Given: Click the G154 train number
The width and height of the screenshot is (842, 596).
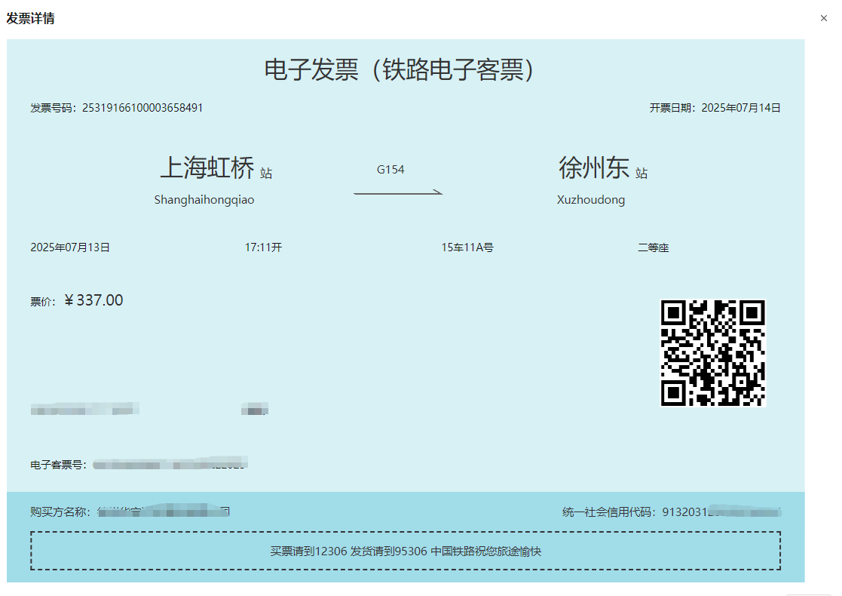Looking at the screenshot, I should [x=390, y=170].
